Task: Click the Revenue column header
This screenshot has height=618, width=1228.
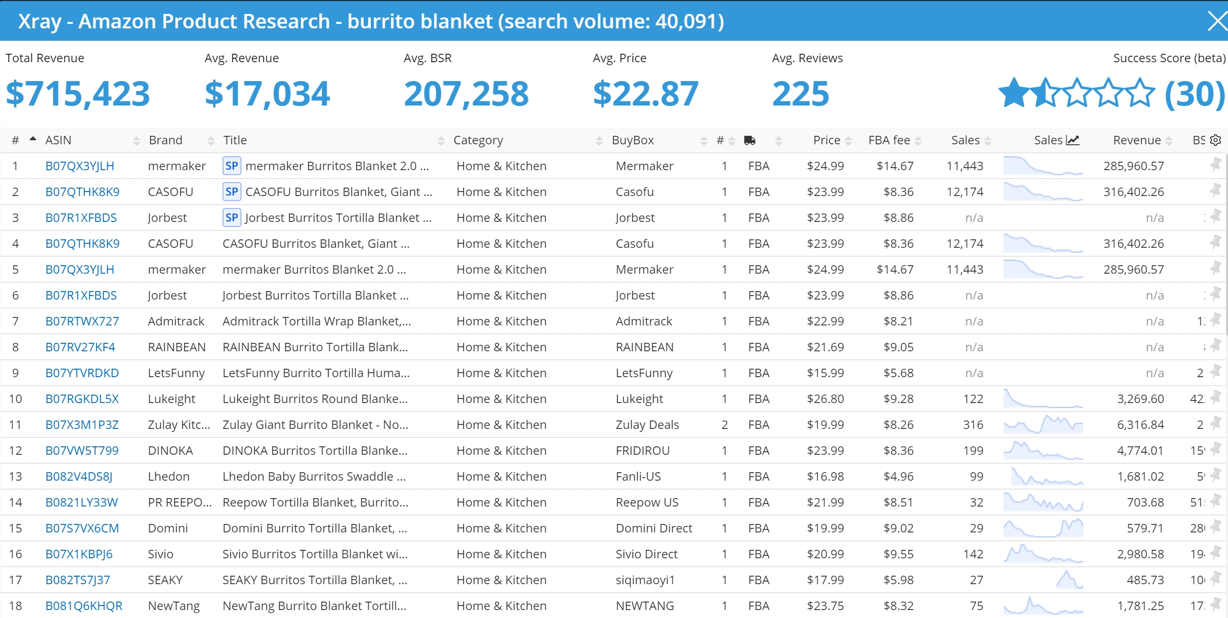Action: coord(1136,140)
